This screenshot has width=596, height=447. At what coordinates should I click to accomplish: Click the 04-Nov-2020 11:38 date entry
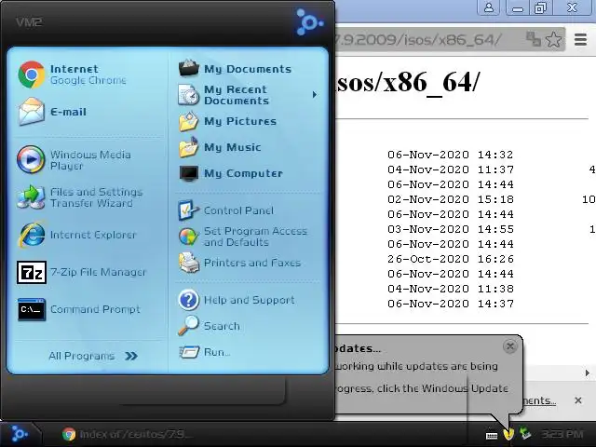(x=451, y=289)
